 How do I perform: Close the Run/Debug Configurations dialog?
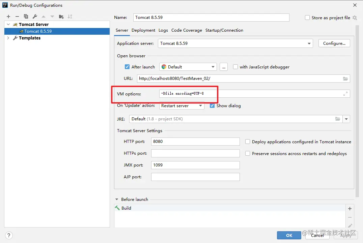tap(355, 5)
